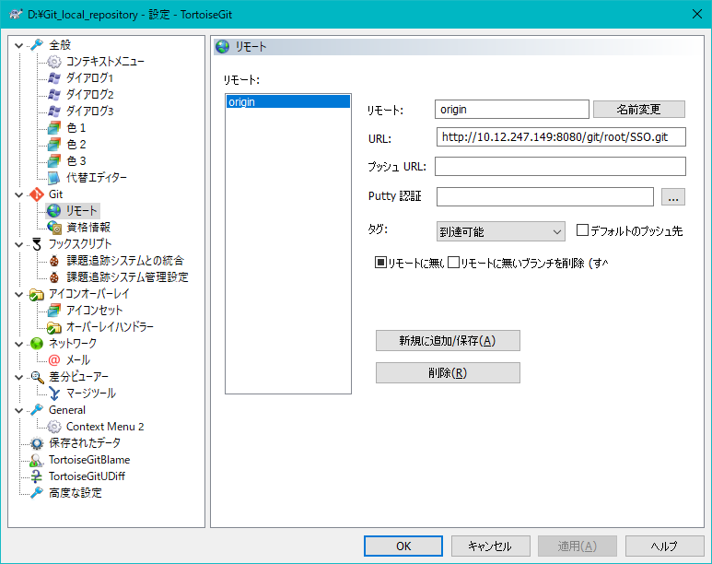This screenshot has width=712, height=564.
Task: Open the Context Menu 2 page
Action: (x=105, y=427)
